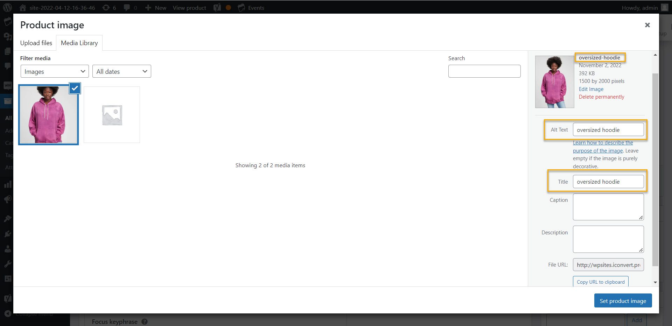Open the Learn how to describe link
672x326 pixels.
click(603, 147)
